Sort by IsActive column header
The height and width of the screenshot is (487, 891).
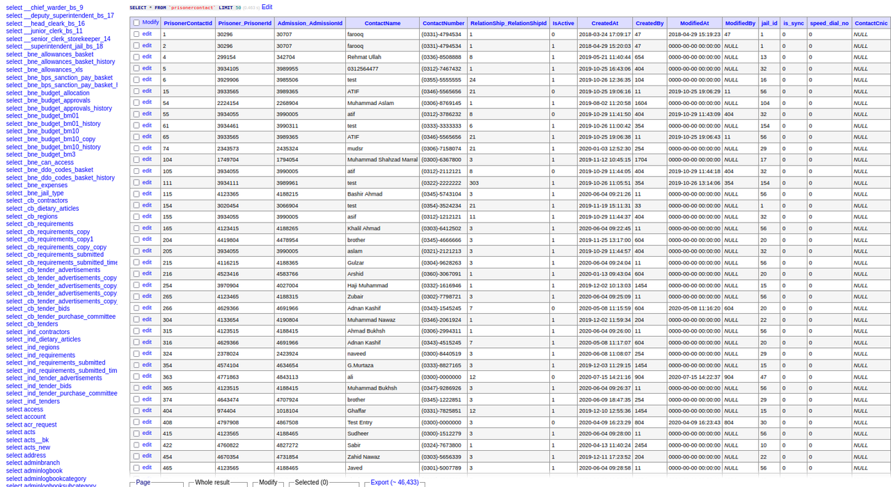[563, 23]
